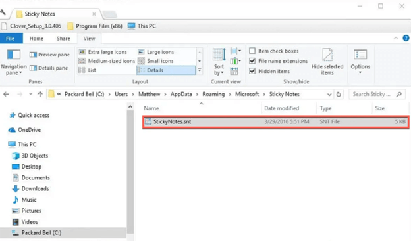Refresh the Sticky Notes folder

[x=339, y=94]
